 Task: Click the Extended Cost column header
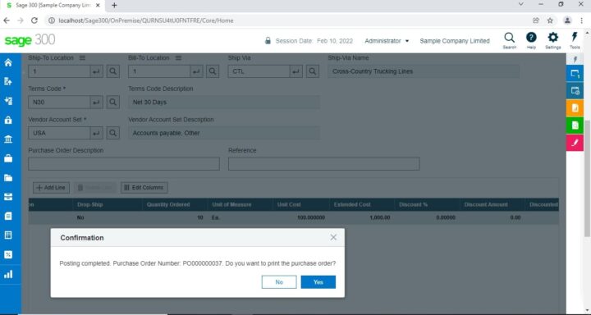[361, 204]
